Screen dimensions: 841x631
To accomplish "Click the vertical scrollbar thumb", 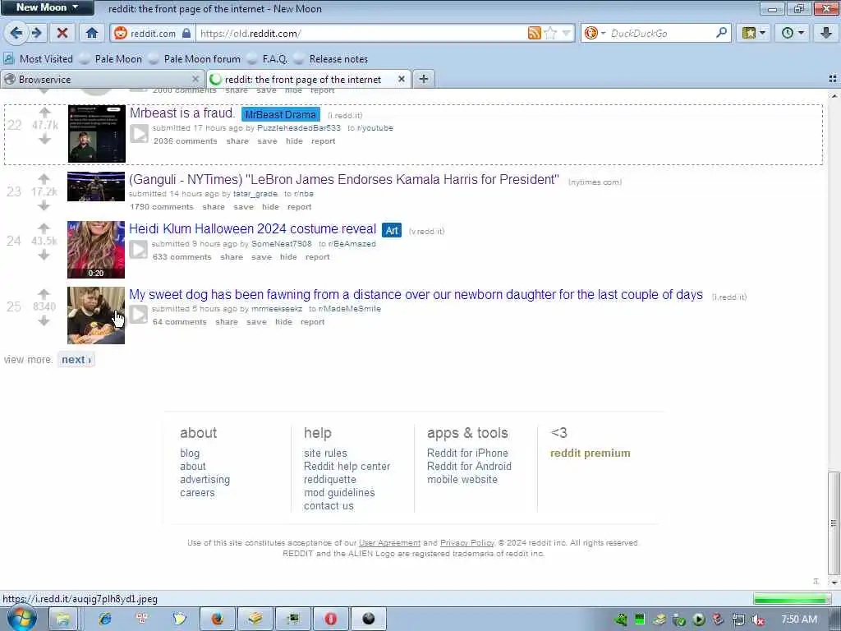I will 834,523.
